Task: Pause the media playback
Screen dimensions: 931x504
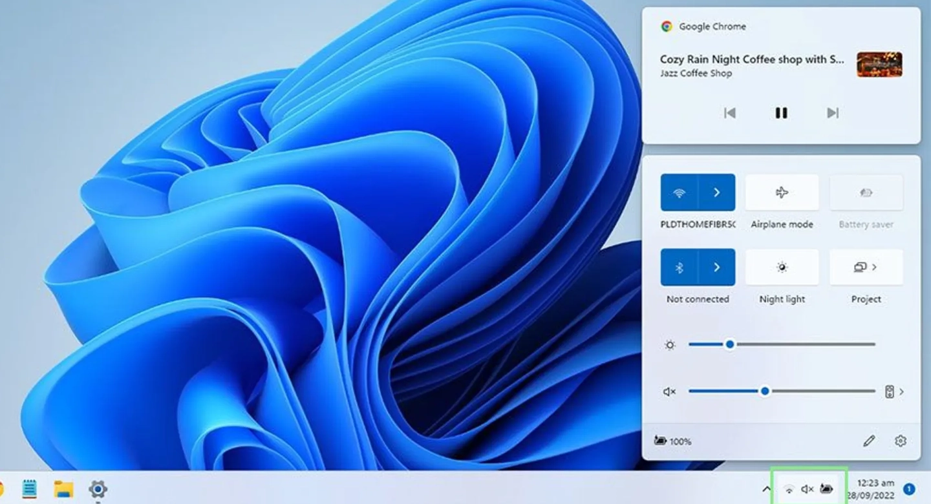Action: pyautogui.click(x=781, y=113)
